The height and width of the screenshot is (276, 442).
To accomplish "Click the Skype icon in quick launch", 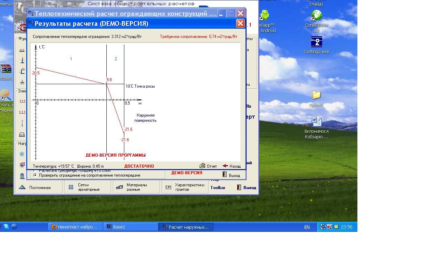I will click(x=6, y=227).
